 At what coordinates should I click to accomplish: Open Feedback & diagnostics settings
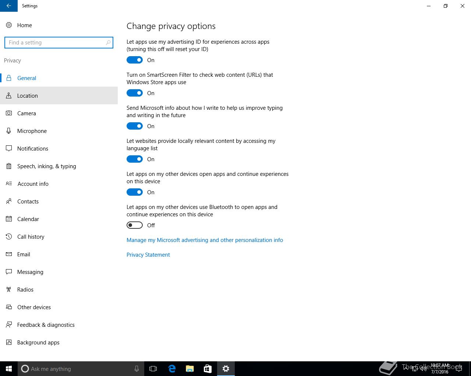(x=59, y=325)
